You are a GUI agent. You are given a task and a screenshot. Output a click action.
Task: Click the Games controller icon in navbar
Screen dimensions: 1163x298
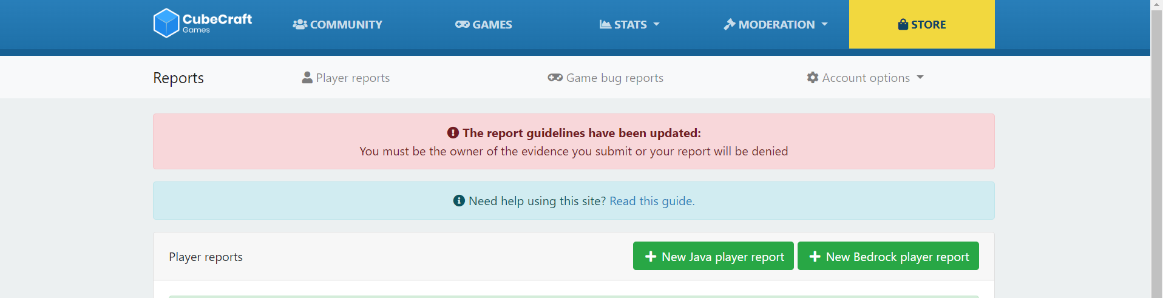pos(463,25)
